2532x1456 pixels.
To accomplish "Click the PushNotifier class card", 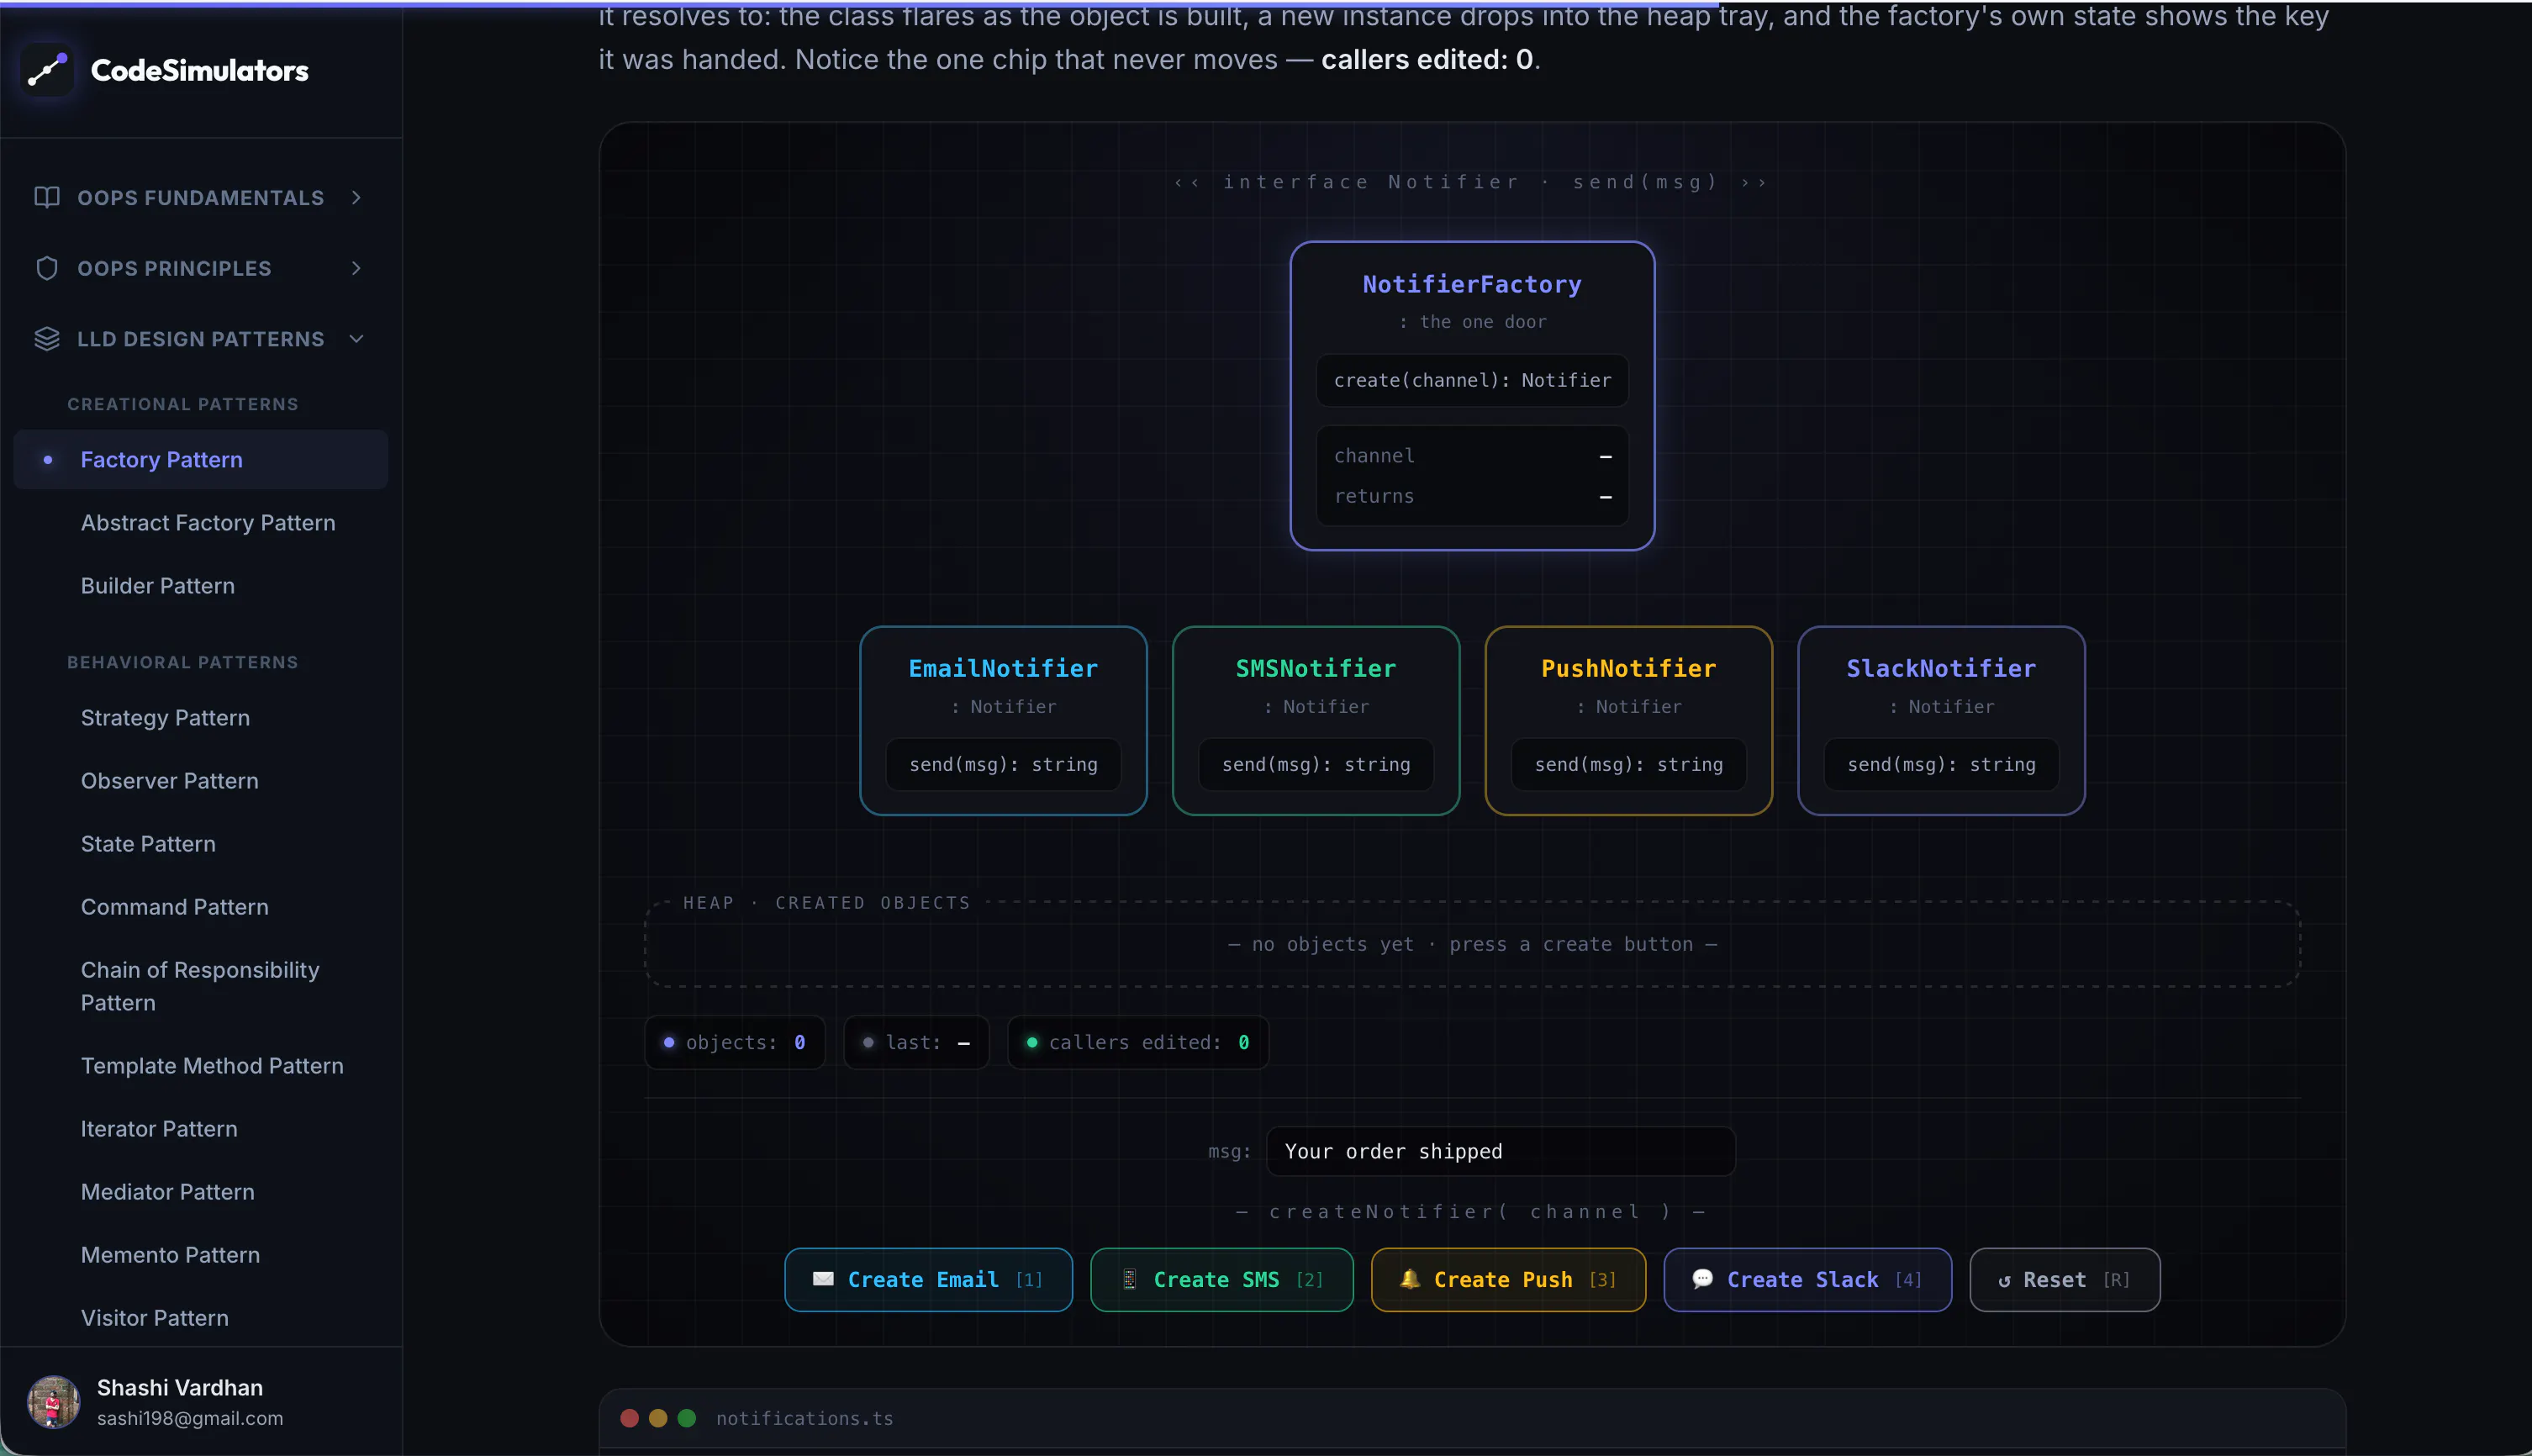I will click(1628, 720).
